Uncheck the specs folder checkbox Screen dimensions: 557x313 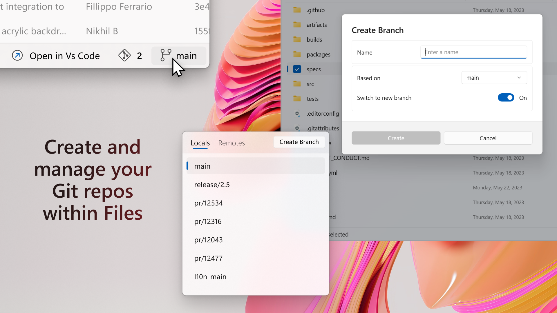(297, 69)
